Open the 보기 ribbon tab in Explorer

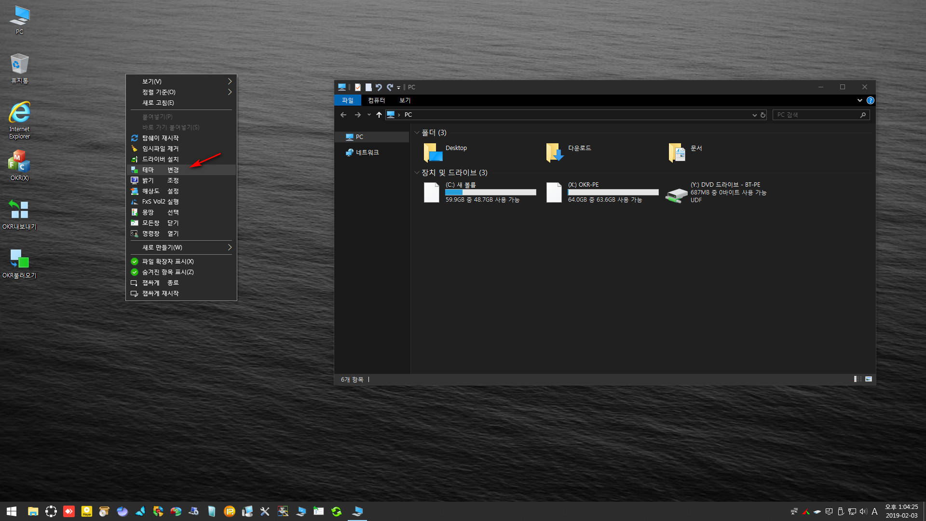coord(405,100)
